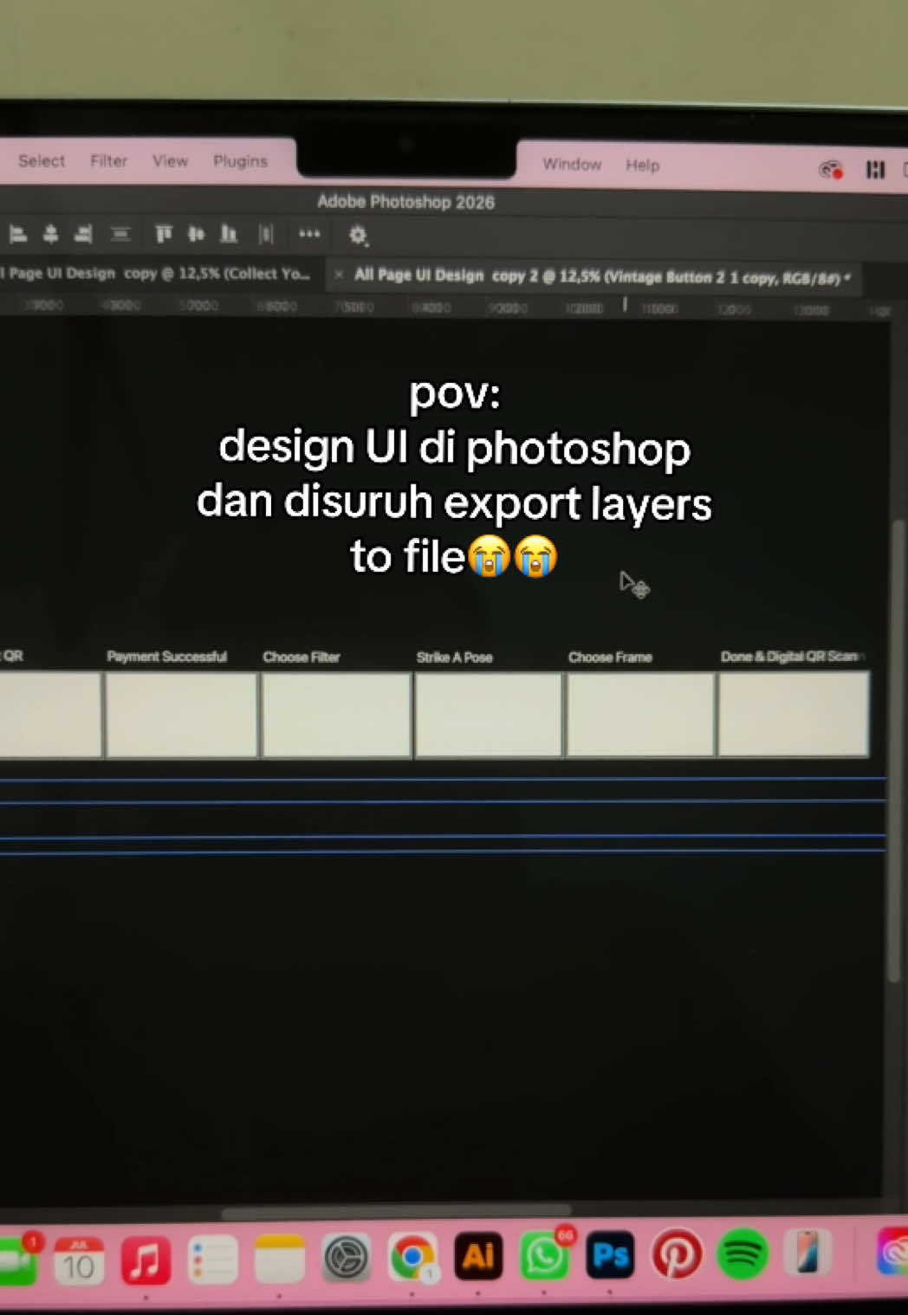Open WhatsApp from the Dock
Screen dimensions: 908x1315
544,1256
